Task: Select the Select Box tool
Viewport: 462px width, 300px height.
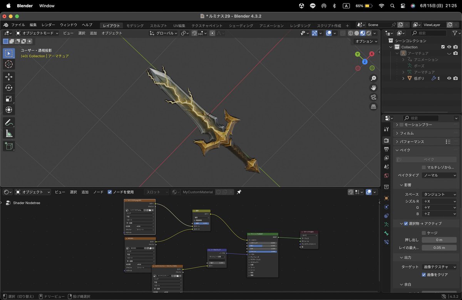Action: (x=9, y=53)
